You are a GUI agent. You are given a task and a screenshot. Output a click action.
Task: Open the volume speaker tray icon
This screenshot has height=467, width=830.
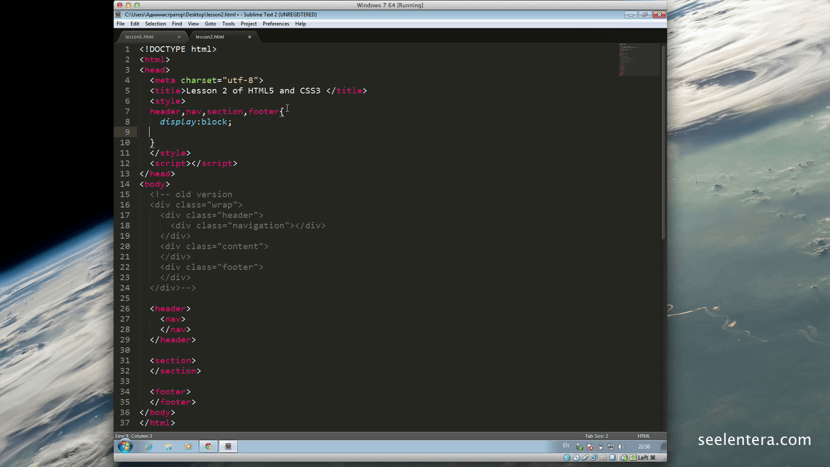pyautogui.click(x=621, y=447)
